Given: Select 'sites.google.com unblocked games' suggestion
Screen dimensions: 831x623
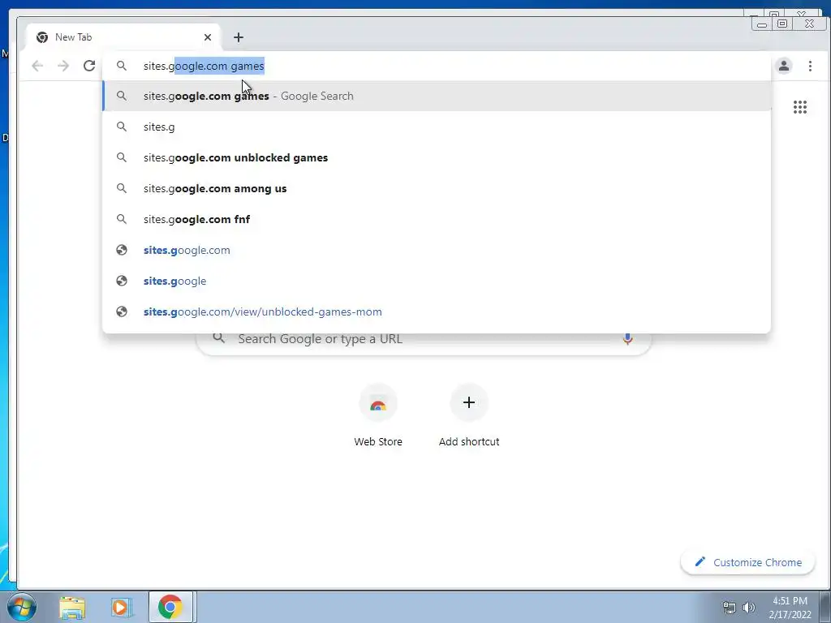Looking at the screenshot, I should [437, 157].
